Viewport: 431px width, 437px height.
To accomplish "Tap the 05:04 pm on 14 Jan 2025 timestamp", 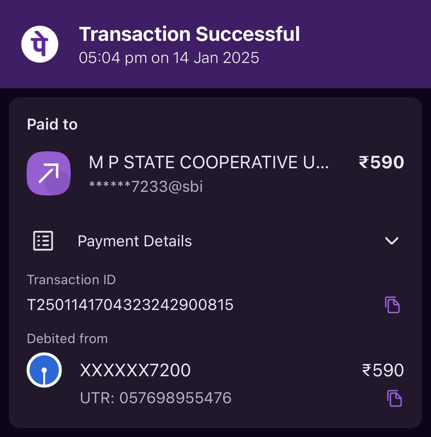I will (x=169, y=58).
